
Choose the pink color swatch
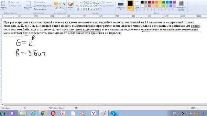[x=153, y=6]
